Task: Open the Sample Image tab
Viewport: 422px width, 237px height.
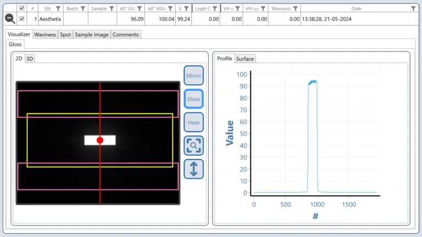Action: point(92,34)
